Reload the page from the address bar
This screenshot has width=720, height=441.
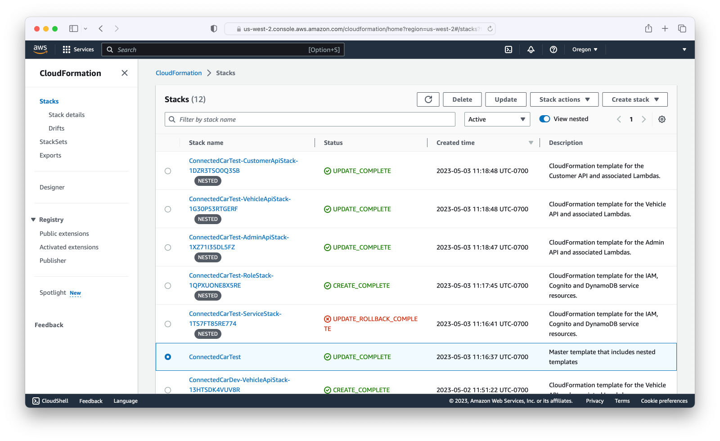pos(490,29)
